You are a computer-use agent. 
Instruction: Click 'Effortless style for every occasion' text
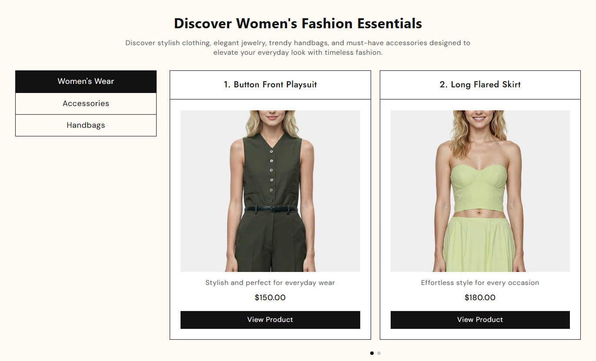pyautogui.click(x=480, y=283)
